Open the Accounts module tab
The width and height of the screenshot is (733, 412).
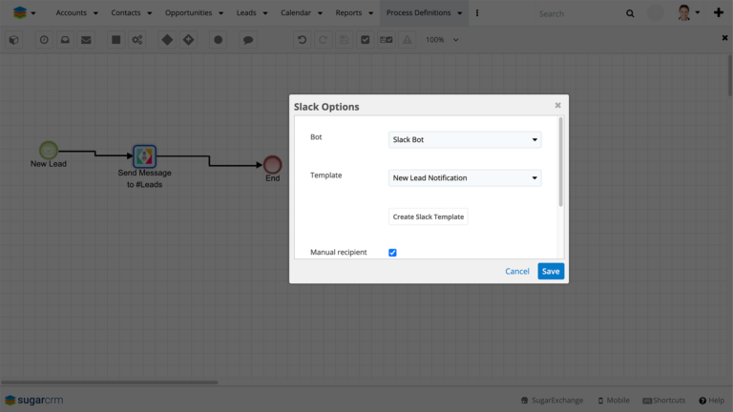(x=71, y=12)
